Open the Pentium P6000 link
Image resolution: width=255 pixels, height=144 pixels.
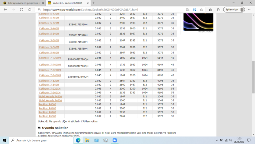(47, 104)
